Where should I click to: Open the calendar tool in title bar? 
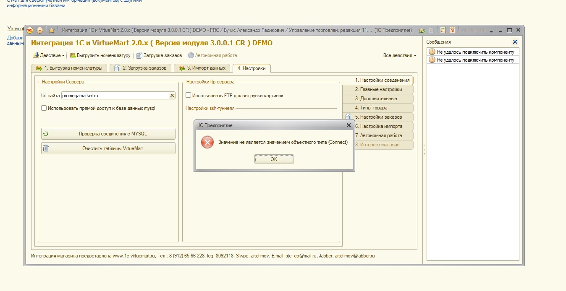click(453, 30)
